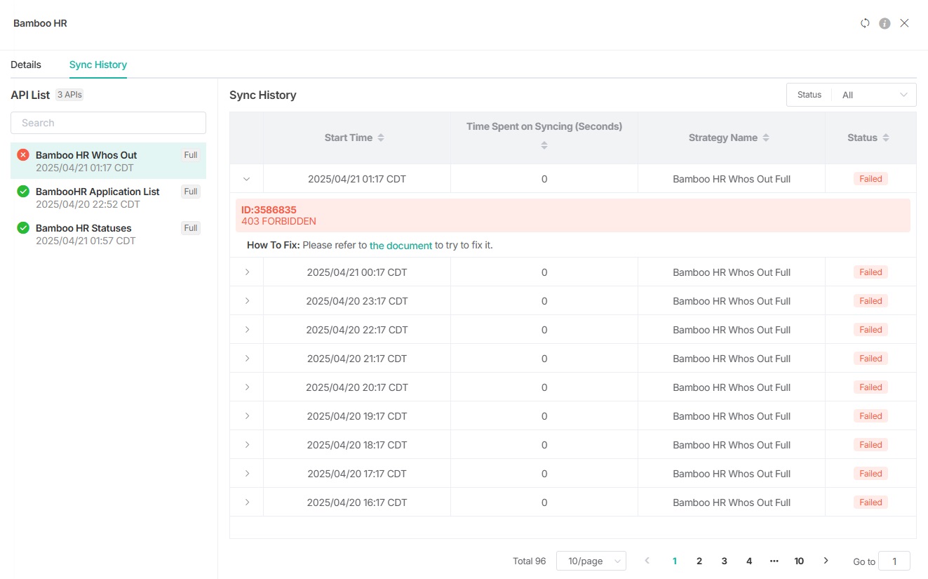Sort by Time Spent on Syncing icon
This screenshot has height=579, width=928.
[544, 145]
